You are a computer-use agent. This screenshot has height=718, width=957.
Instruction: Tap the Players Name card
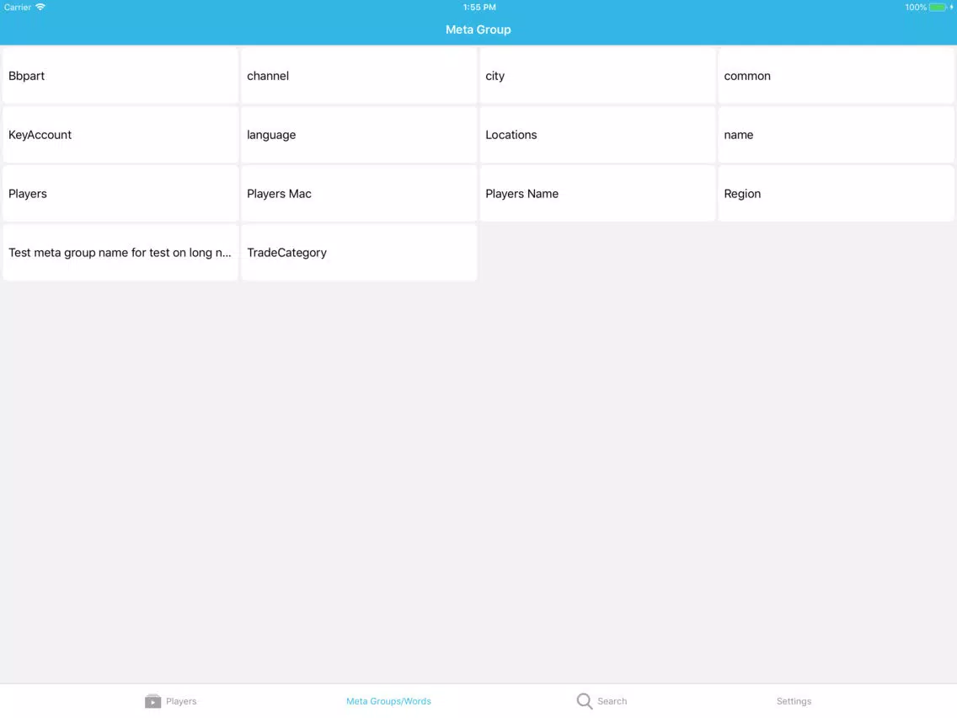pyautogui.click(x=597, y=194)
